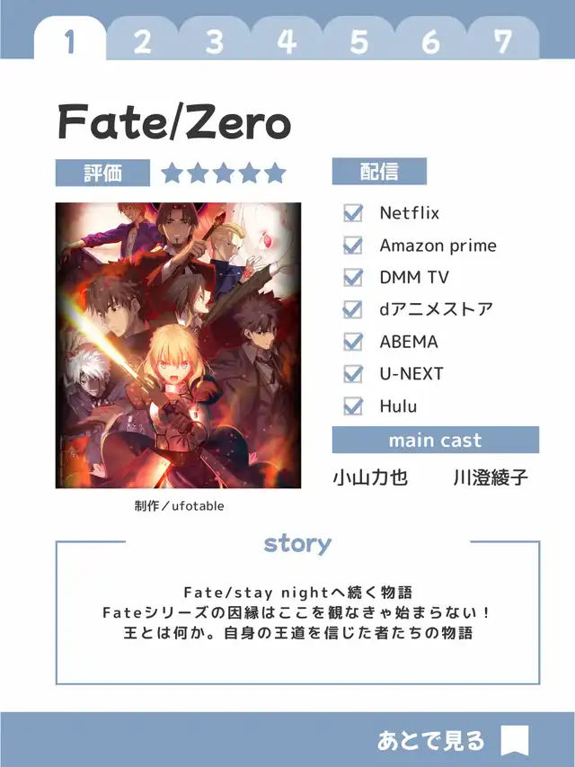Toggle the U-NEXT checkbox

(x=353, y=374)
